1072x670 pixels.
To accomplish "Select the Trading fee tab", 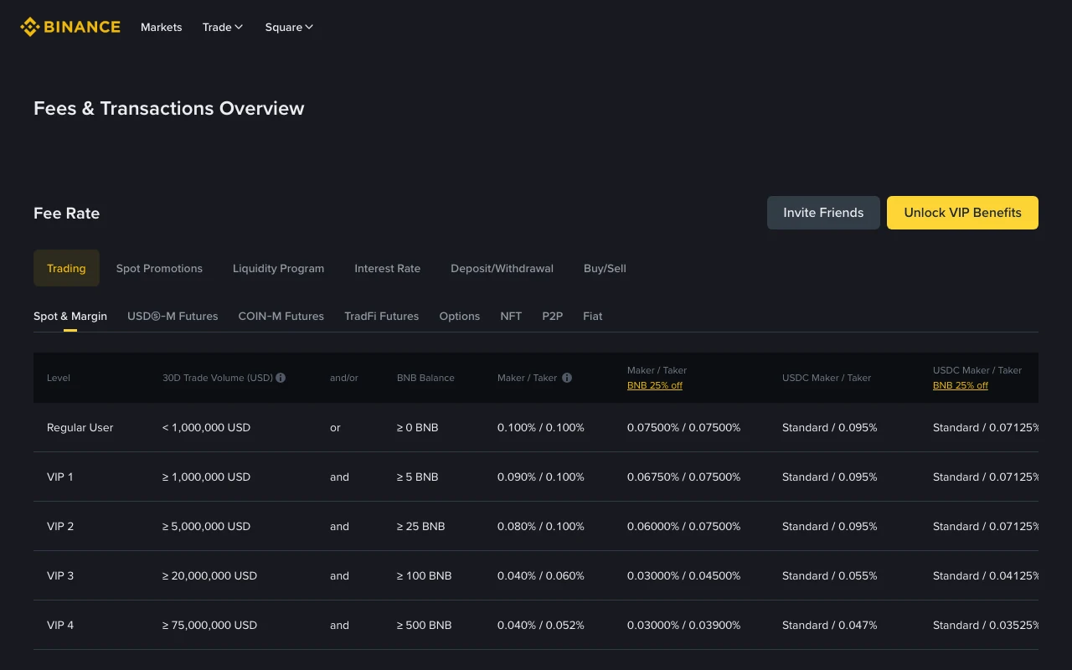I will [x=66, y=268].
